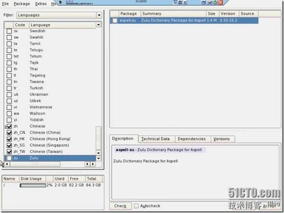This screenshot has height=213, width=284.
Task: Check the Turkish language checkbox
Action: 9,88
